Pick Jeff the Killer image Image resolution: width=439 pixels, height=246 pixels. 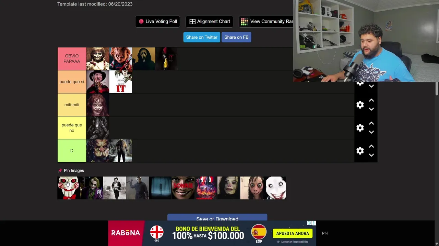click(275, 188)
